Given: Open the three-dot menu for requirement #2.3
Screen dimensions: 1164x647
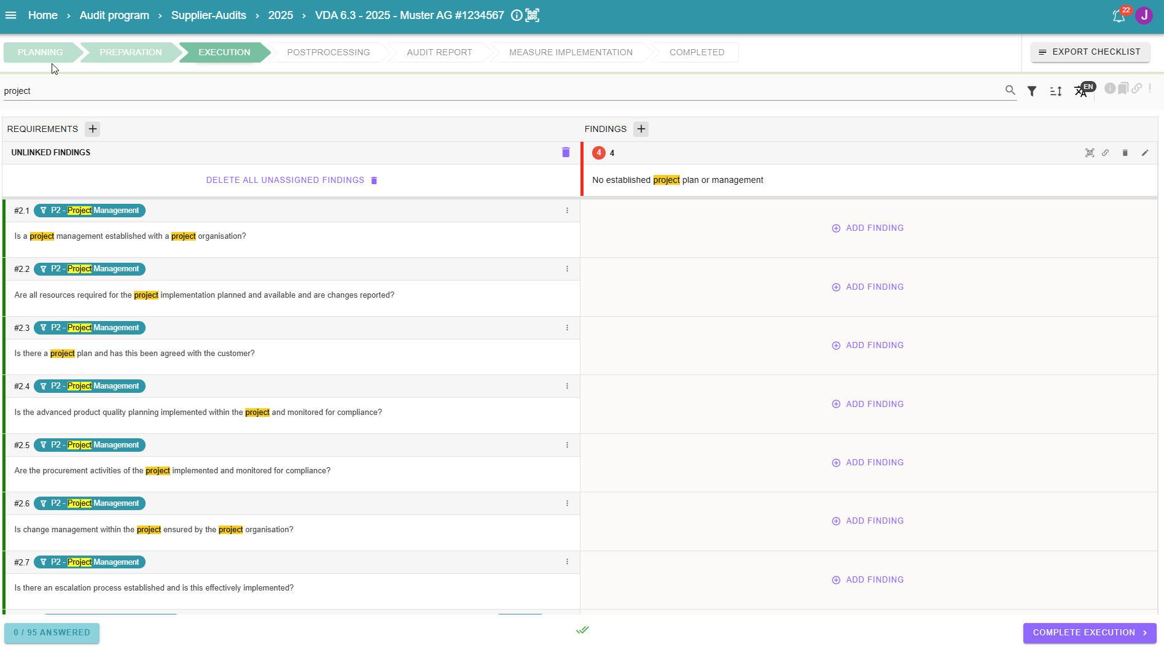Looking at the screenshot, I should (567, 328).
